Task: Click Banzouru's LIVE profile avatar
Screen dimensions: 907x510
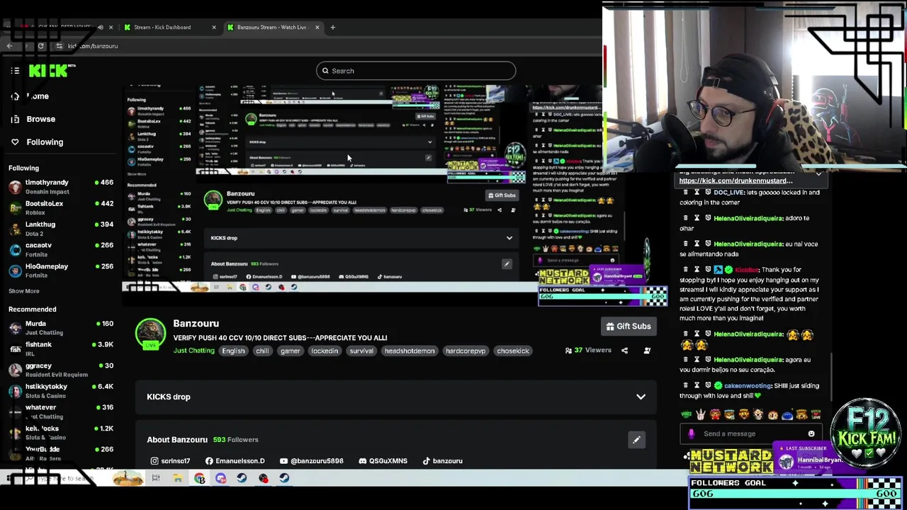Action: [x=150, y=334]
